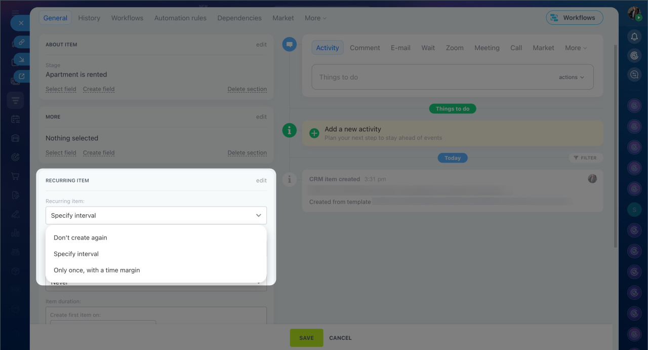The image size is (648, 350).
Task: Click the Things to do input field
Action: pos(430,77)
